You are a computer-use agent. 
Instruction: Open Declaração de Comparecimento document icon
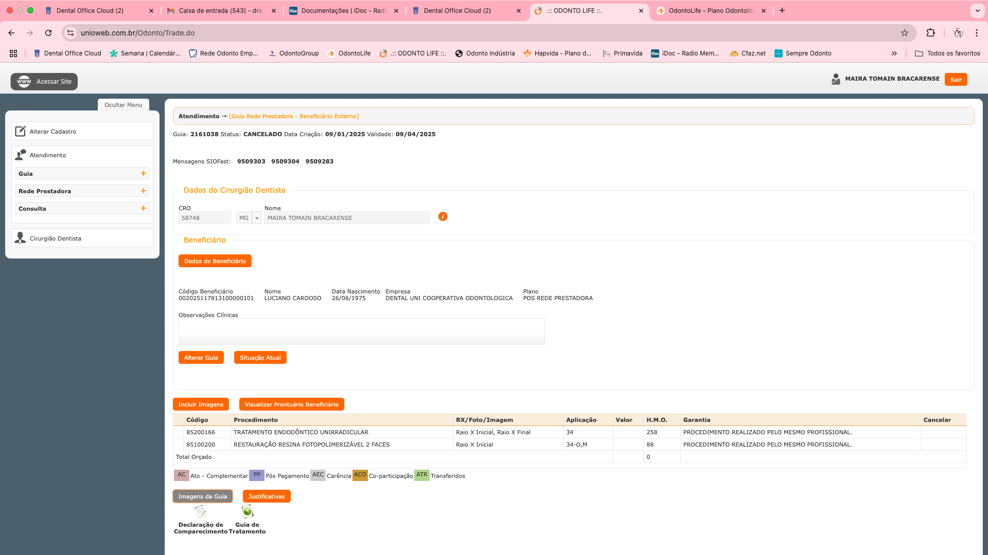(201, 512)
